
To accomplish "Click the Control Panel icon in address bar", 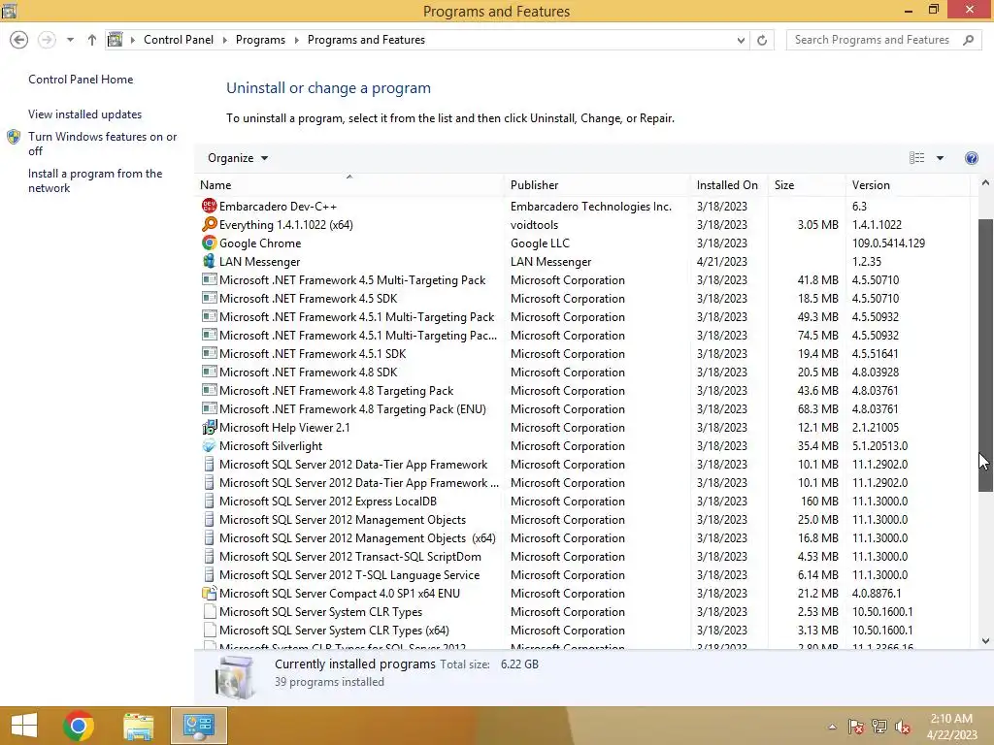I will tap(115, 39).
